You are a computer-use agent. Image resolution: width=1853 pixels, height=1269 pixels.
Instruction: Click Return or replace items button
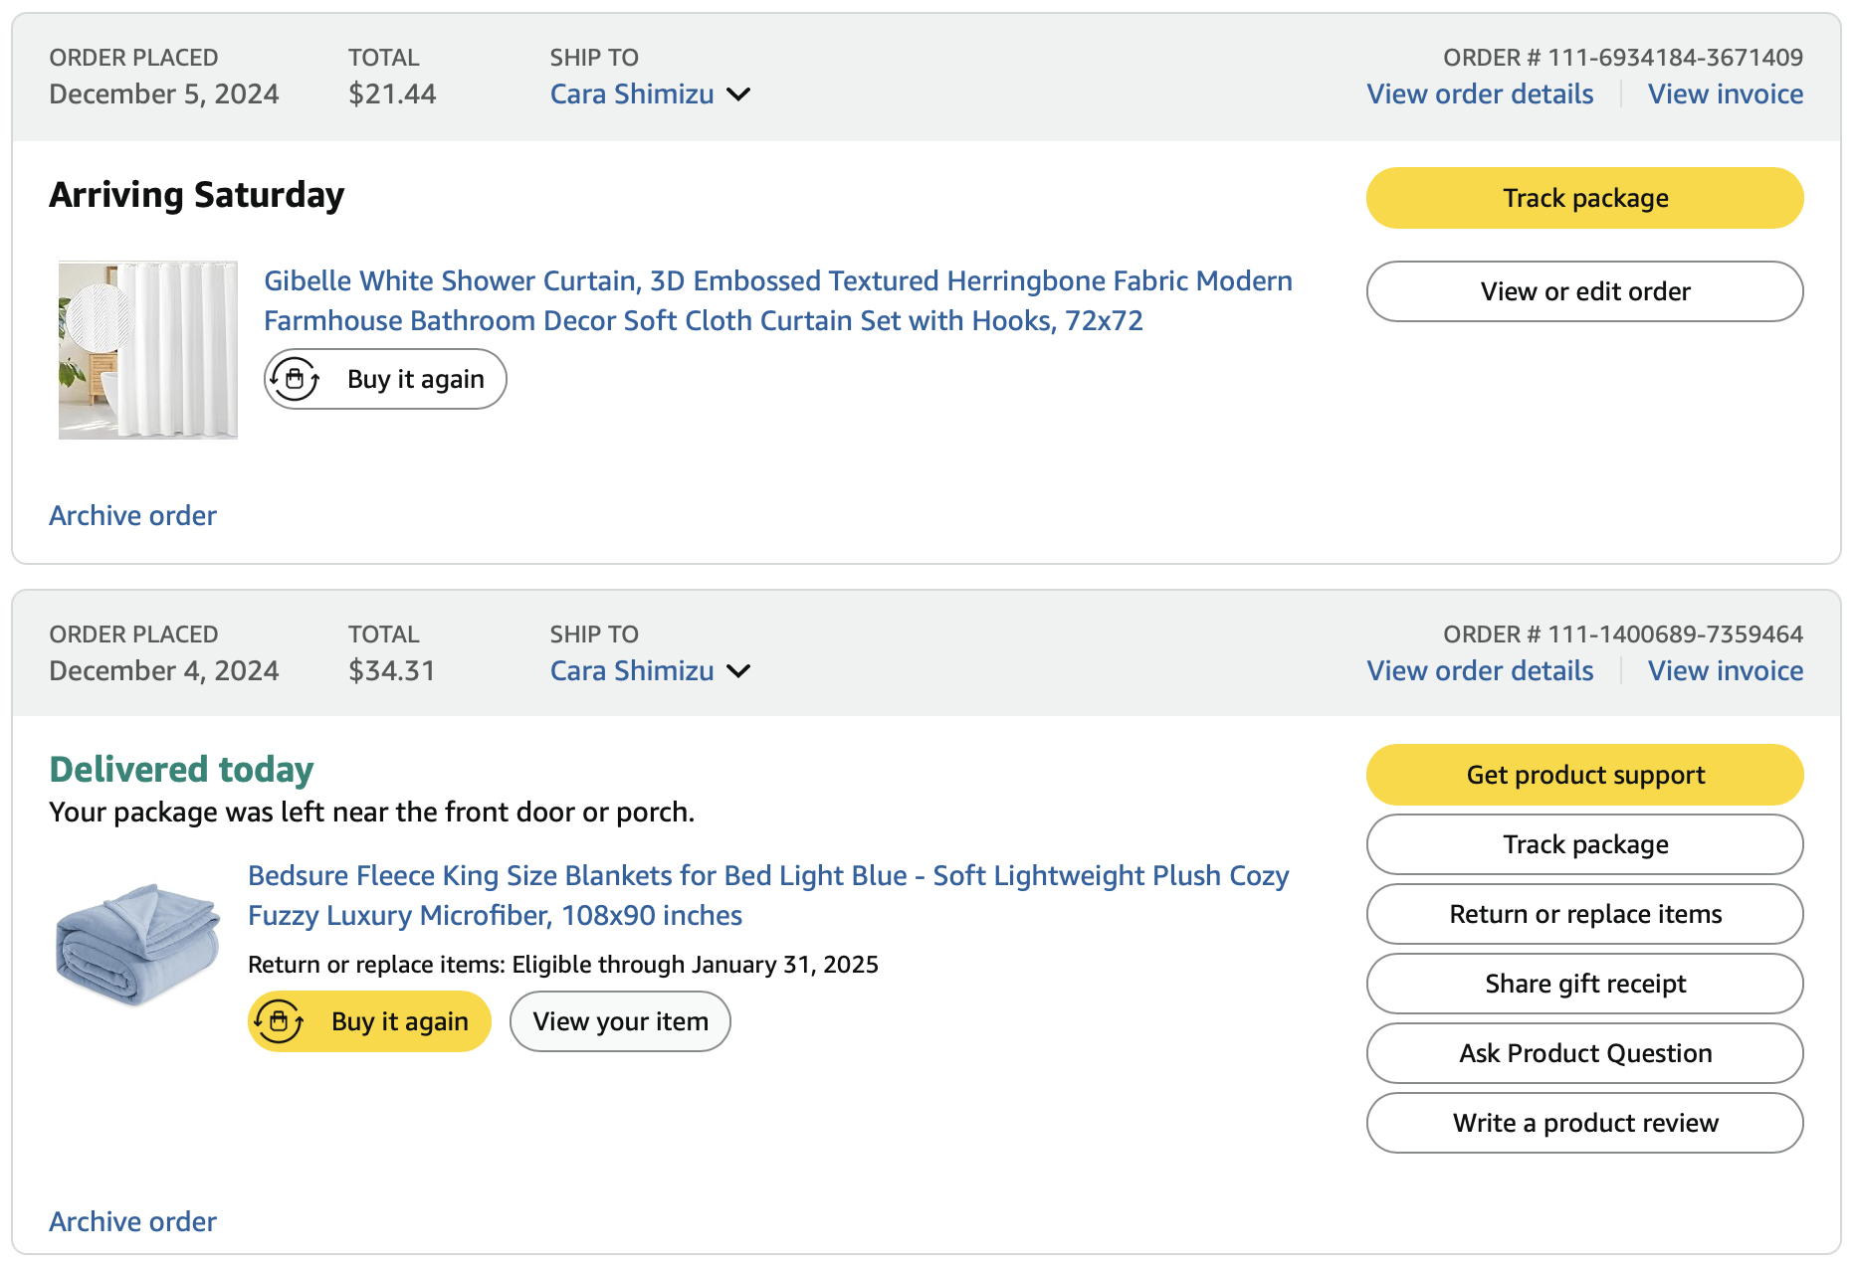(x=1584, y=914)
